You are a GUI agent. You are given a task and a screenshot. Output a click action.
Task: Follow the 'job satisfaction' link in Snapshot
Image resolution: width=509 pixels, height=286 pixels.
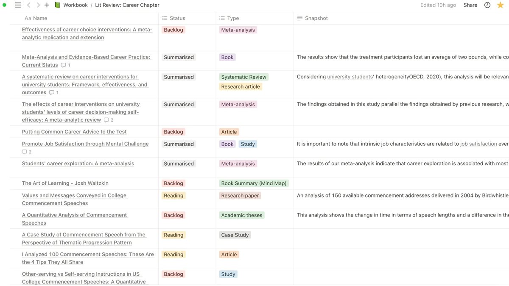(x=478, y=144)
